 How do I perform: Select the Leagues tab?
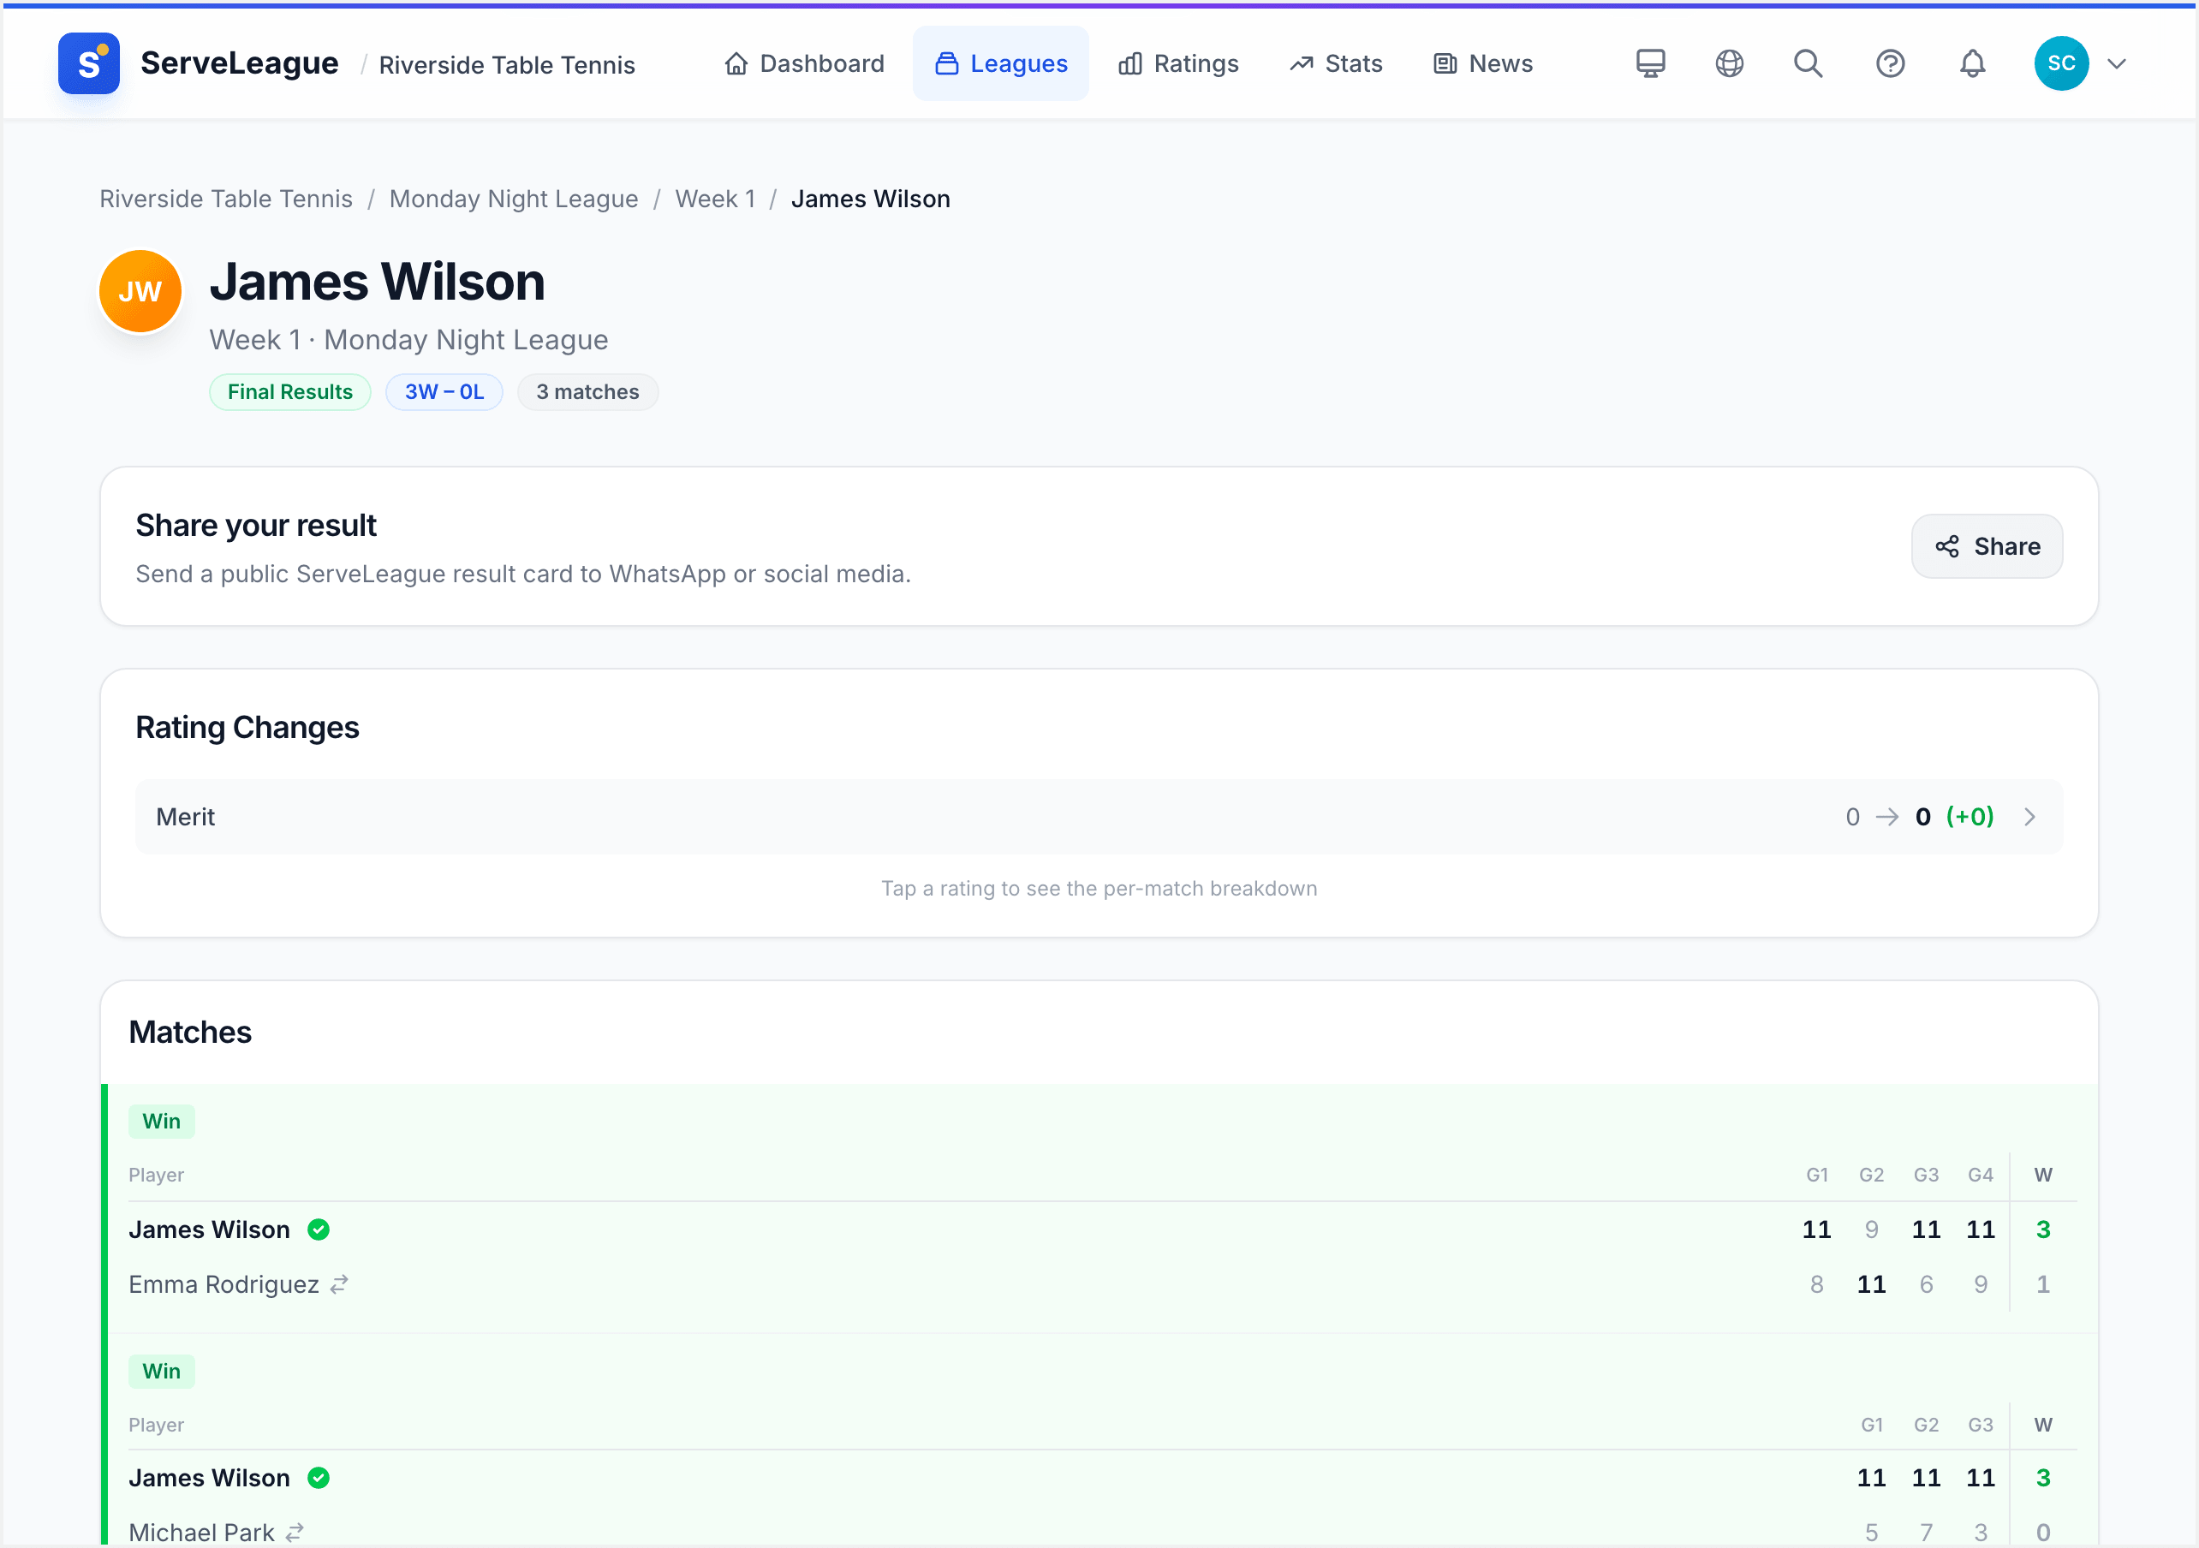[x=1001, y=63]
